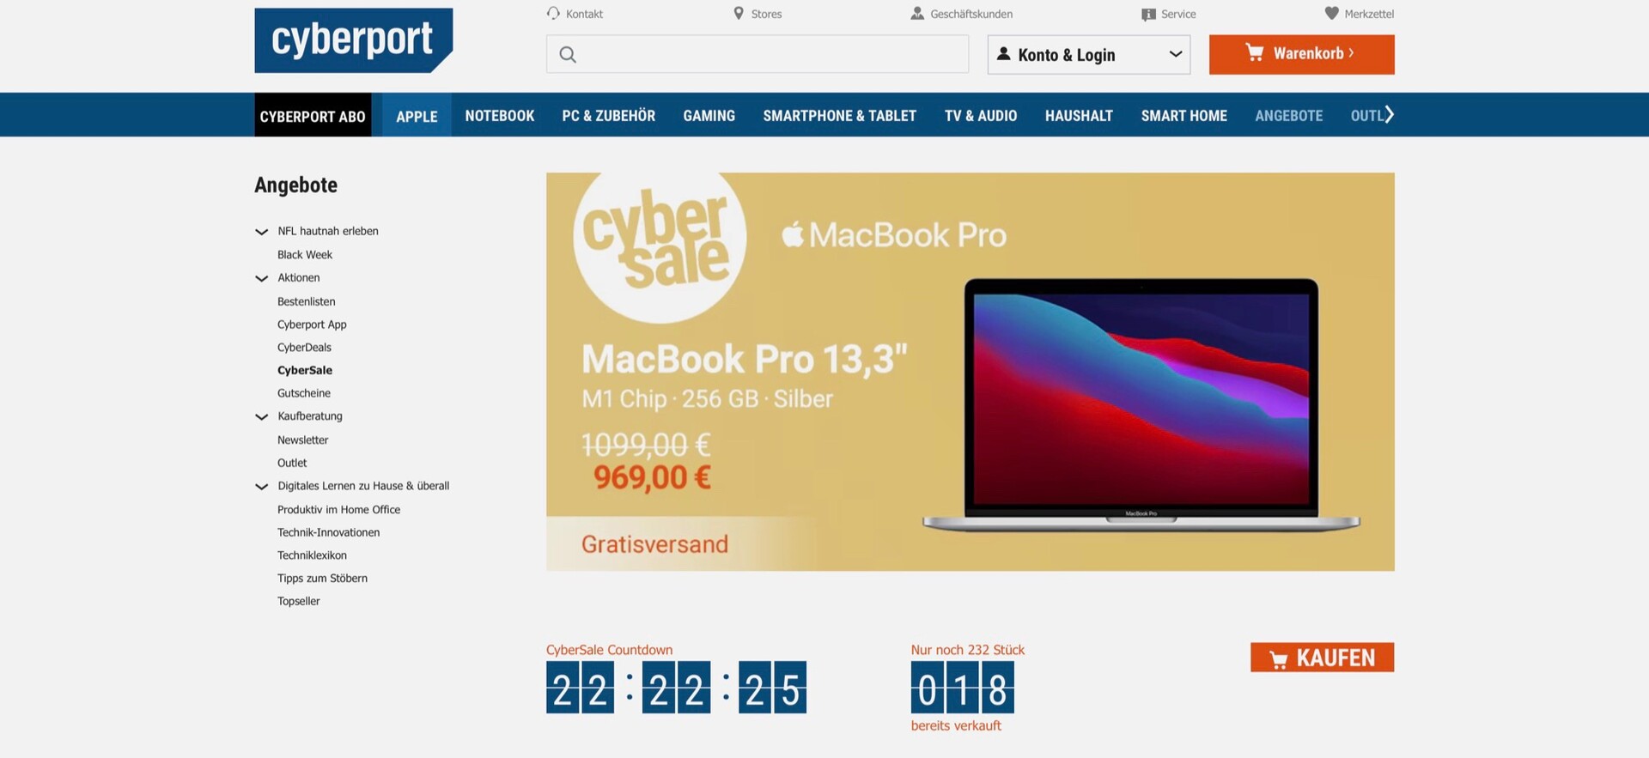
Task: Open the NOTEBOOK menu tab
Action: [x=500, y=115]
